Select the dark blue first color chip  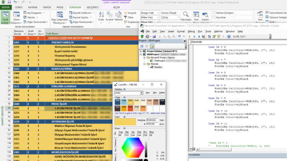[118, 102]
